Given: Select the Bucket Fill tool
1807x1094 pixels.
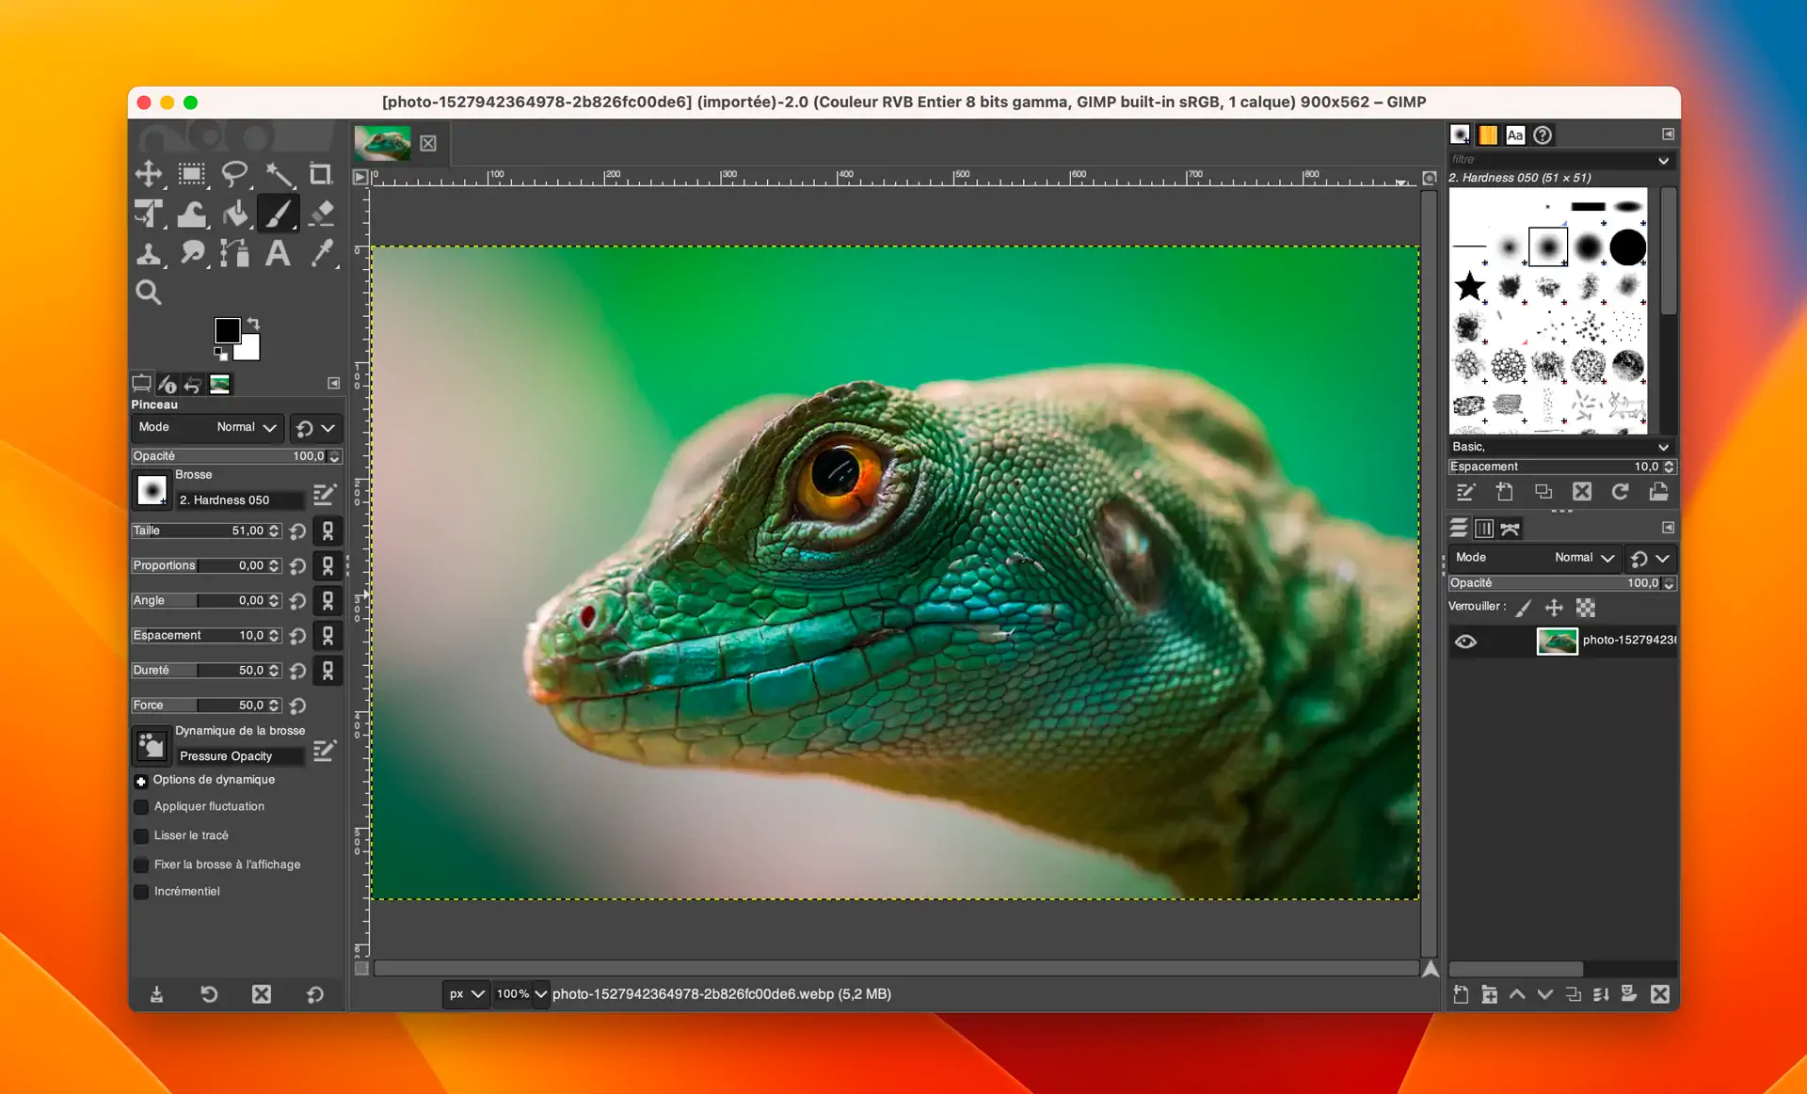Looking at the screenshot, I should (x=235, y=214).
